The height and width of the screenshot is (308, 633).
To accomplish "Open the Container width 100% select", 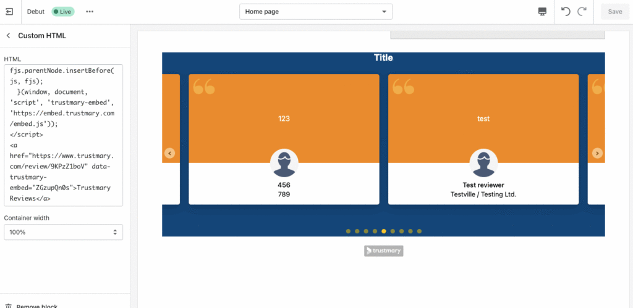I will click(x=64, y=232).
